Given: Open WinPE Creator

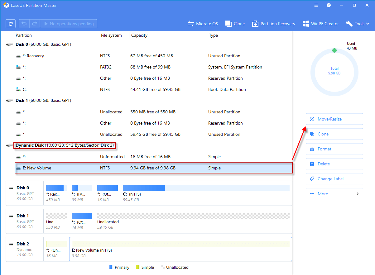Looking at the screenshot, I should point(320,24).
